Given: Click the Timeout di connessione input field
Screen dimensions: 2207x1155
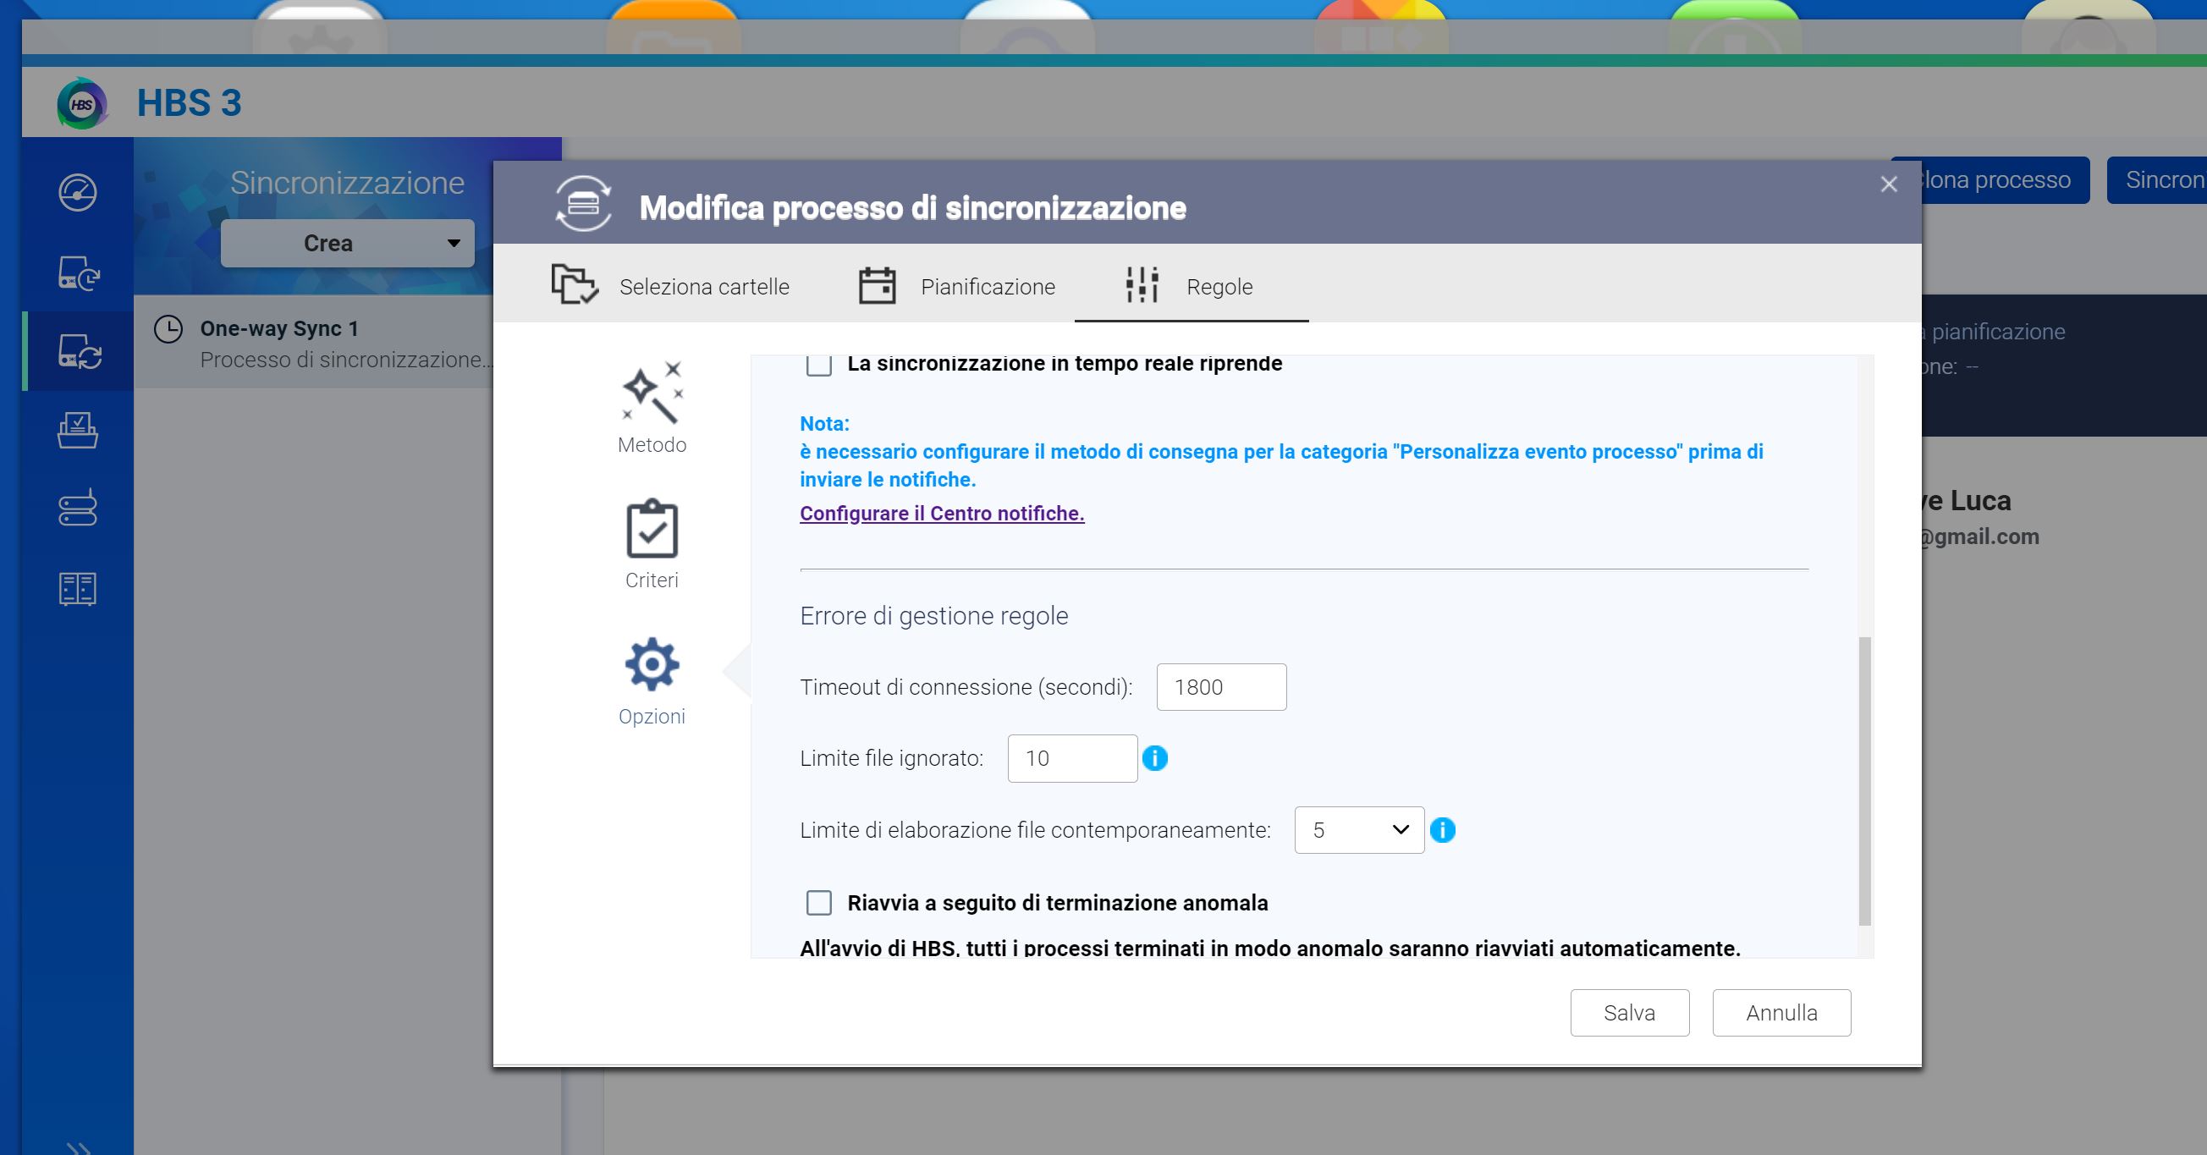Looking at the screenshot, I should pos(1221,687).
